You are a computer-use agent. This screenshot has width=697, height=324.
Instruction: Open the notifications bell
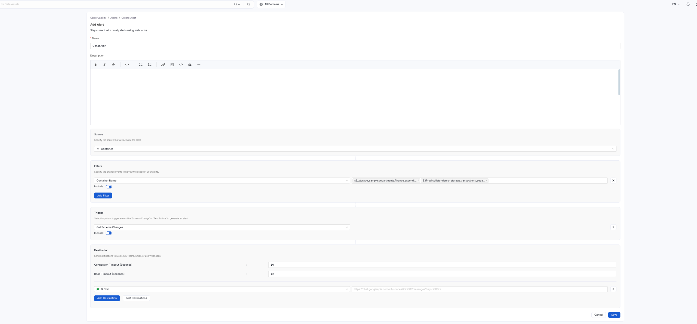coord(688,4)
